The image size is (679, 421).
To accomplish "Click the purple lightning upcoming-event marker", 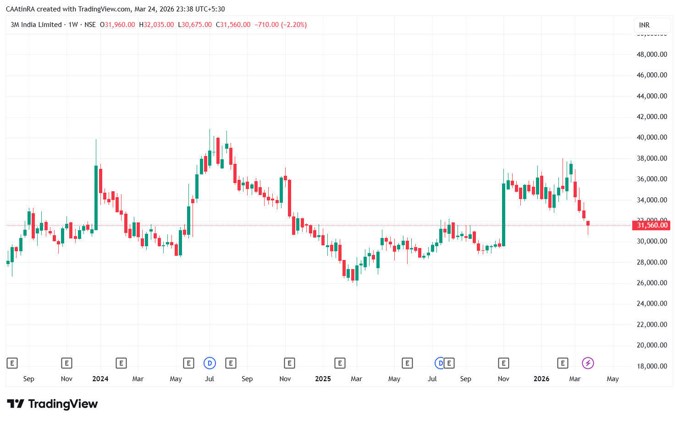I will pos(588,363).
